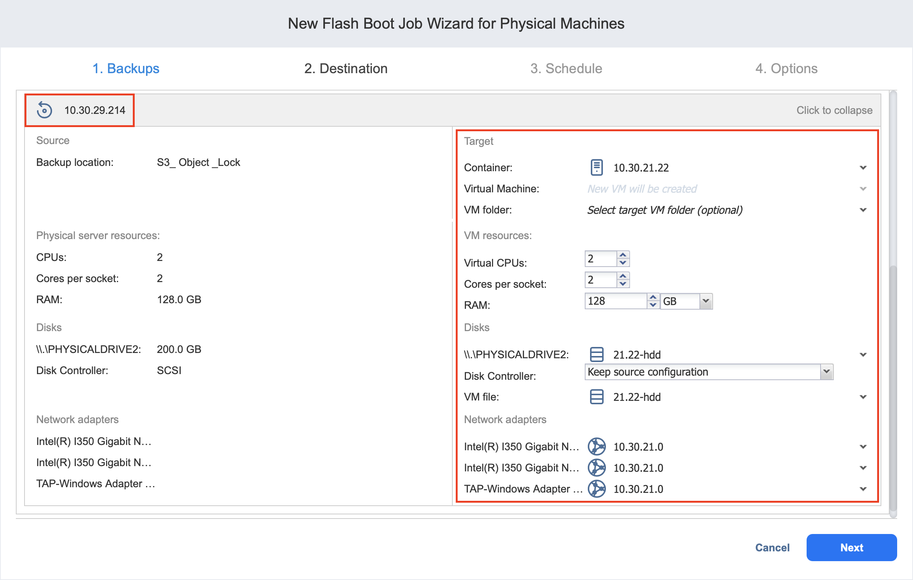Click the first Intel I350 adapter's network icon
This screenshot has height=580, width=913.
[x=596, y=447]
